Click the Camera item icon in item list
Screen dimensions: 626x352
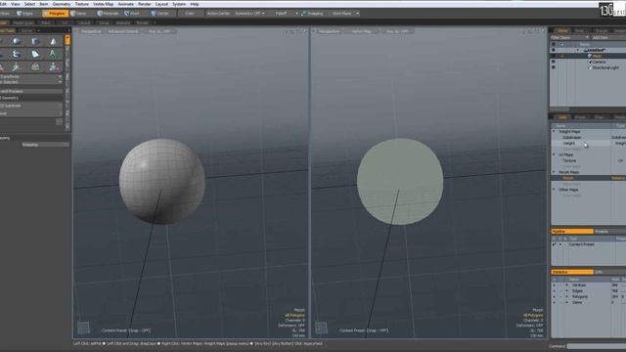(590, 62)
